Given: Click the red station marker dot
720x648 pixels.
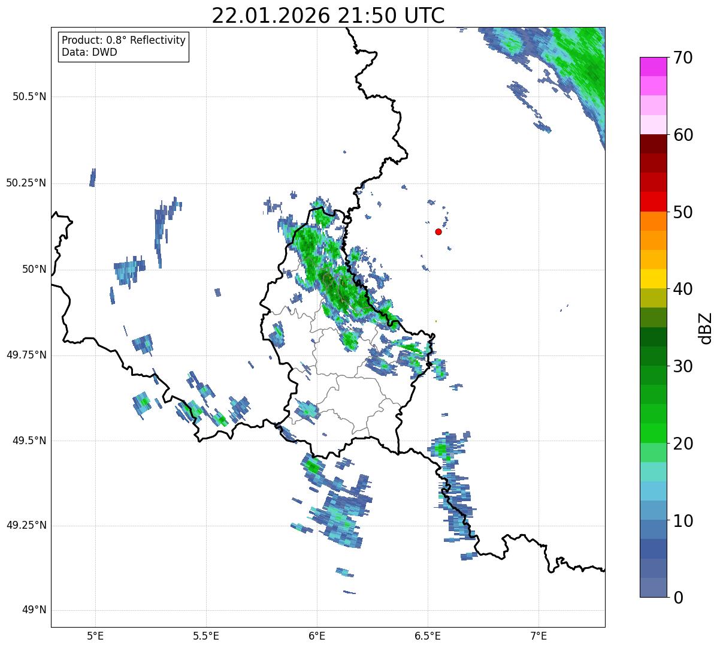Looking at the screenshot, I should (438, 231).
